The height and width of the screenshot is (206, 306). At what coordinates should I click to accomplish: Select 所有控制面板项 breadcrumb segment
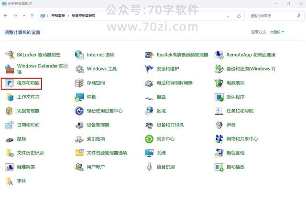[83, 16]
